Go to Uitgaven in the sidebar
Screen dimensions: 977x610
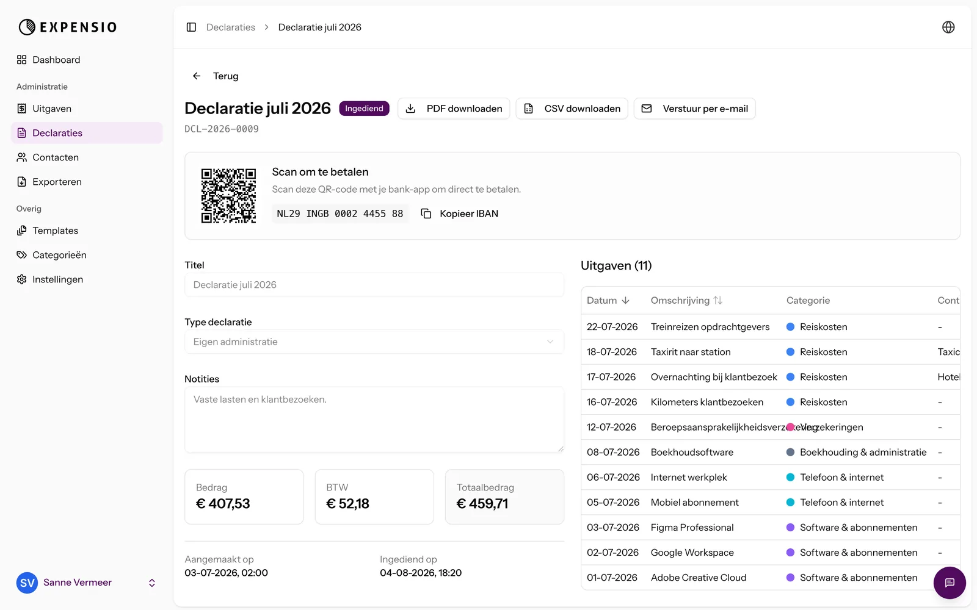tap(87, 109)
